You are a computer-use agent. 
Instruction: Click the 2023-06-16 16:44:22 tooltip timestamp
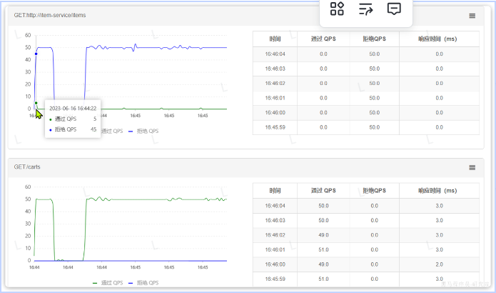pyautogui.click(x=73, y=109)
